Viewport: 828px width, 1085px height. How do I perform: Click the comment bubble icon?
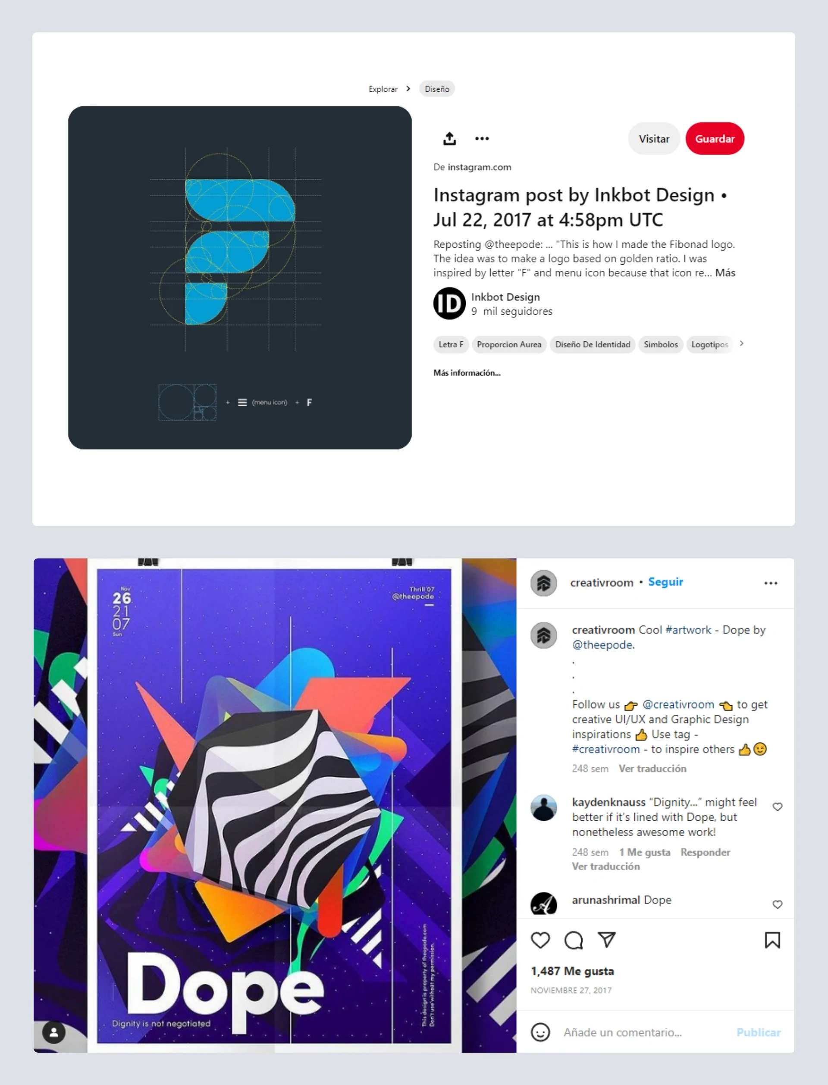click(x=574, y=940)
